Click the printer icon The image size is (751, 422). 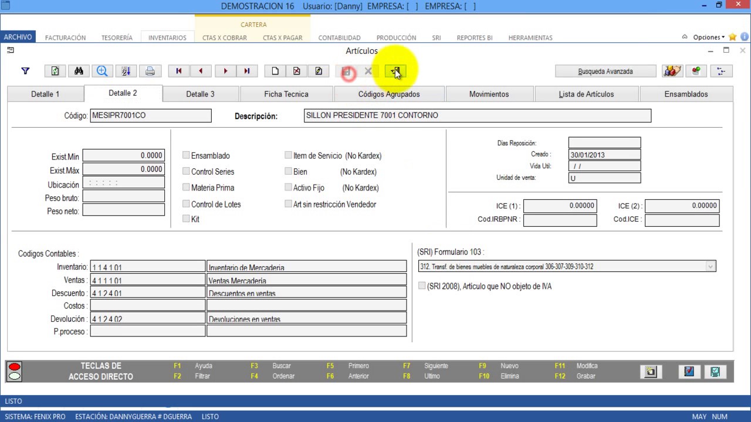150,71
